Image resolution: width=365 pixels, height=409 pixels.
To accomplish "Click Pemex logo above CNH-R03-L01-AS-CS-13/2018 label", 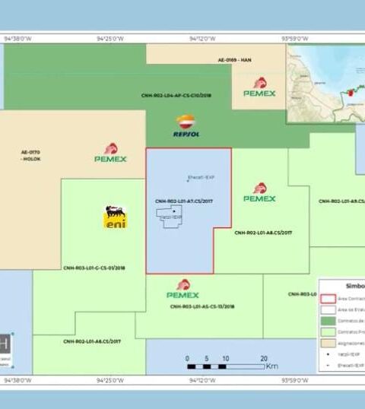I will (182, 289).
